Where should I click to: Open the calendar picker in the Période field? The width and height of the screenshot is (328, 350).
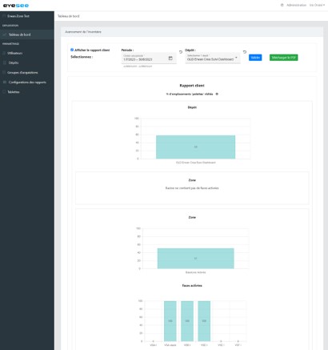[x=170, y=58]
